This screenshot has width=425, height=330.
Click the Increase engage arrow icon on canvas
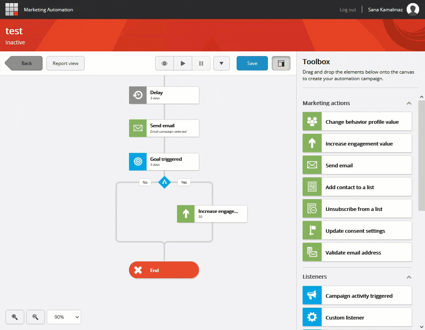(x=186, y=214)
